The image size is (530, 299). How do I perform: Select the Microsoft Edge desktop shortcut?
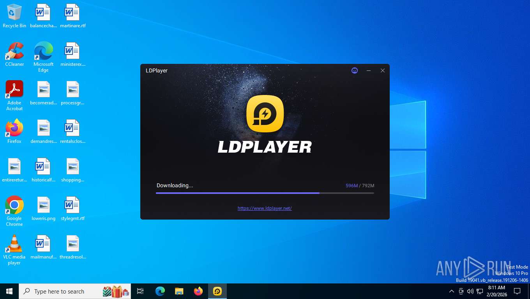pos(43,57)
